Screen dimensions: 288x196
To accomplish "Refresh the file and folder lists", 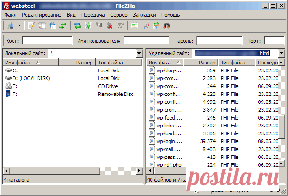I will pyautogui.click(x=78, y=25).
